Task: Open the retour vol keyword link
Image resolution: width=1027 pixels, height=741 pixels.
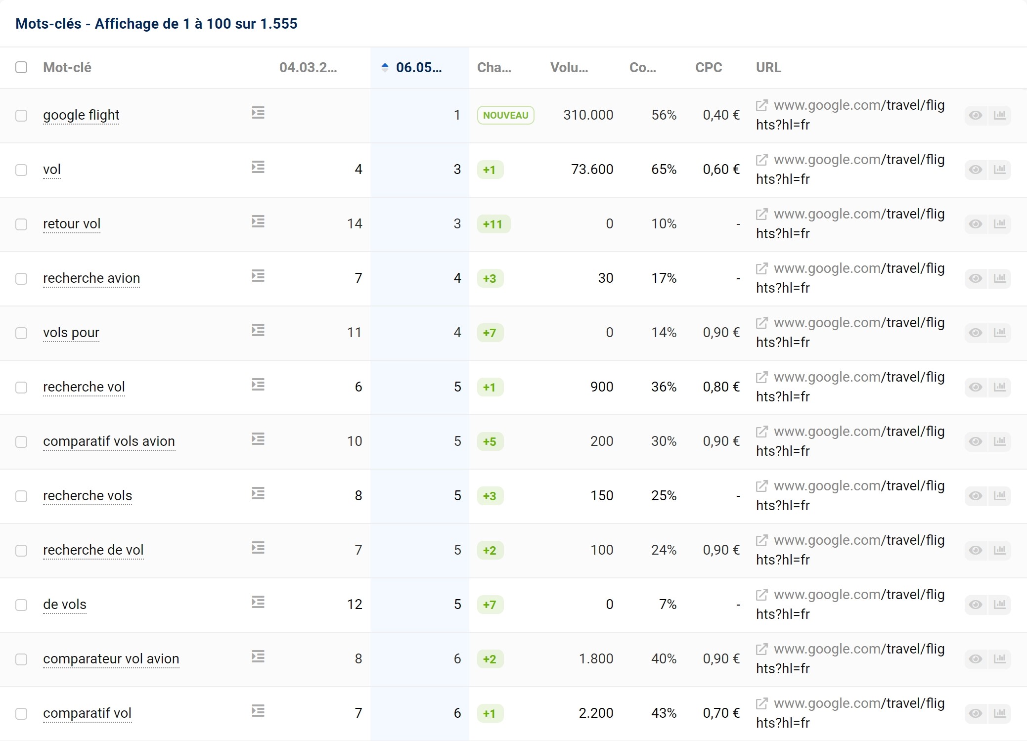Action: [x=72, y=224]
